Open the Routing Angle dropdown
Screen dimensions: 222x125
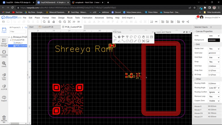pyautogui.click(x=214, y=88)
